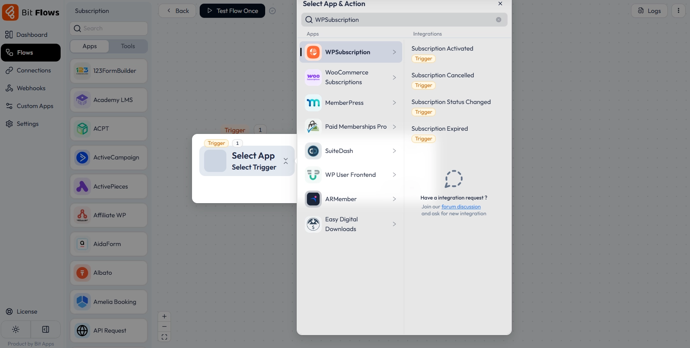Select the ActivePieces app icon

(82, 187)
